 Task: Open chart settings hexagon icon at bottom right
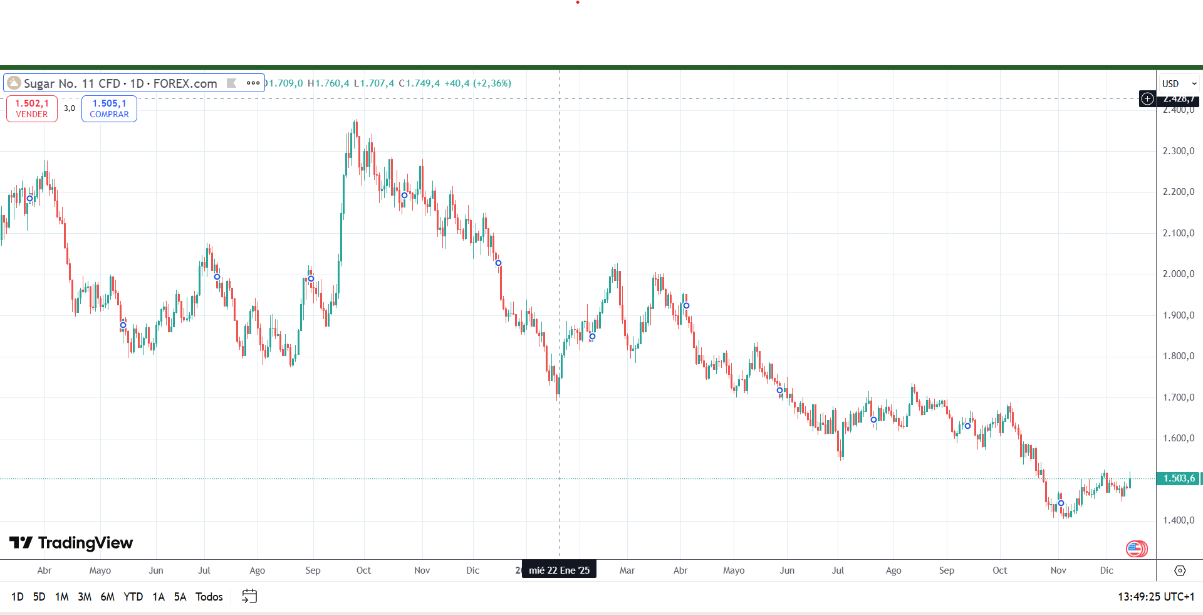pos(1180,570)
